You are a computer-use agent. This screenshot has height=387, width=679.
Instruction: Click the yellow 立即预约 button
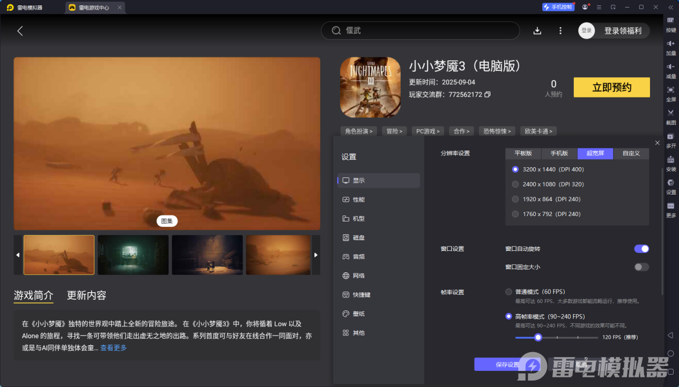click(611, 87)
